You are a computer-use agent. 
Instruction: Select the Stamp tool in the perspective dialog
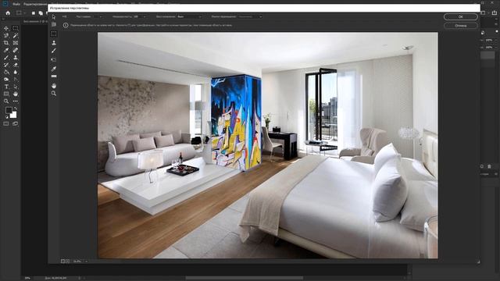(54, 42)
